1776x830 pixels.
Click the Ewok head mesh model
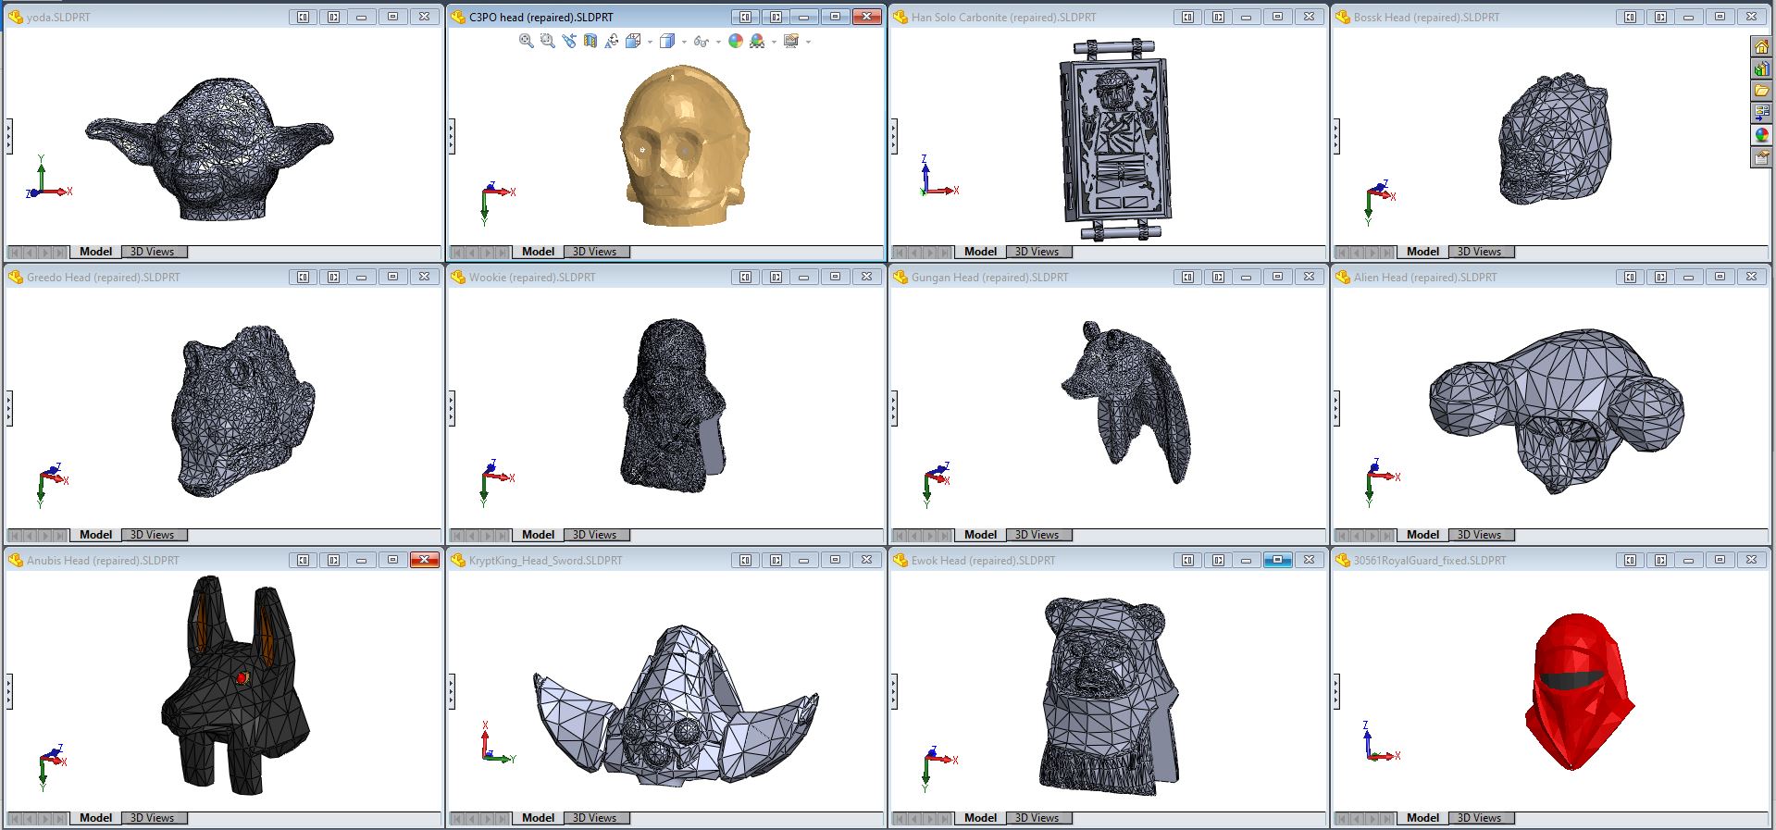[x=1111, y=696]
